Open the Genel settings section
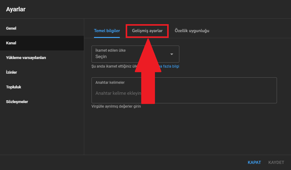The width and height of the screenshot is (291, 170). click(11, 28)
